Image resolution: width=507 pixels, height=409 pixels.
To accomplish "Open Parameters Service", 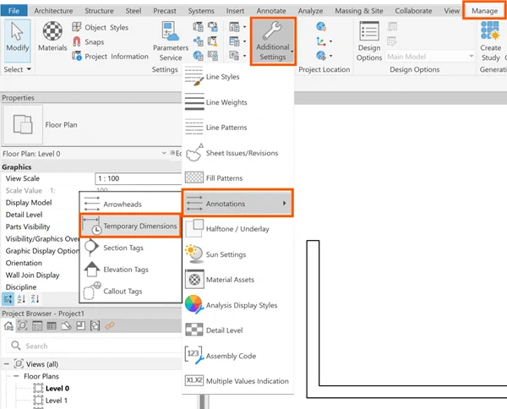I will coord(171,41).
